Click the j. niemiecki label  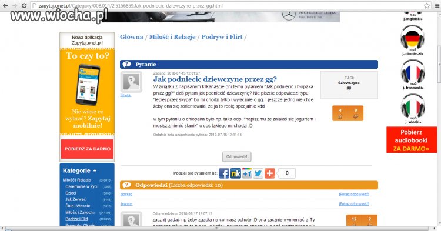point(413,53)
